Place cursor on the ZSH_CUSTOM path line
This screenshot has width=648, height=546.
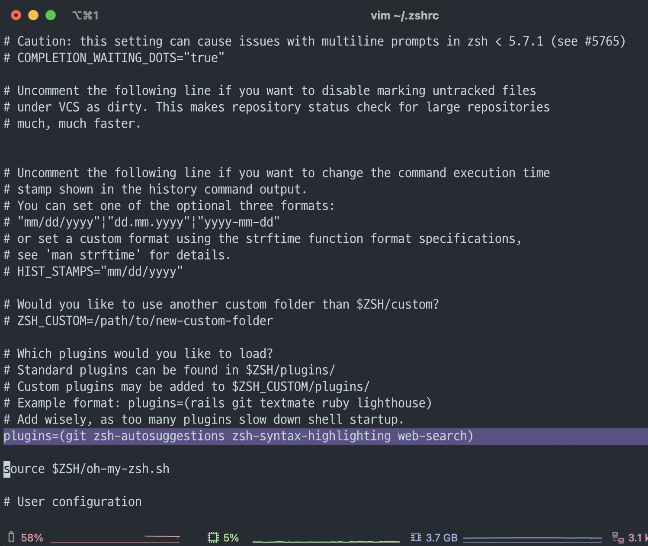[138, 321]
